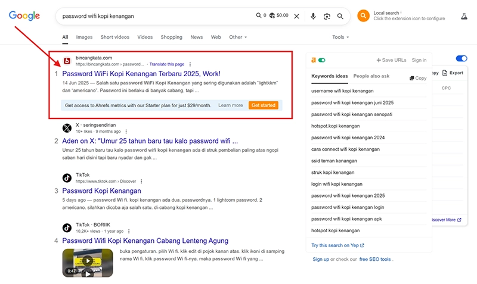Click the orange Local search extension icon
Viewport: 477px width, 284px height.
363,16
